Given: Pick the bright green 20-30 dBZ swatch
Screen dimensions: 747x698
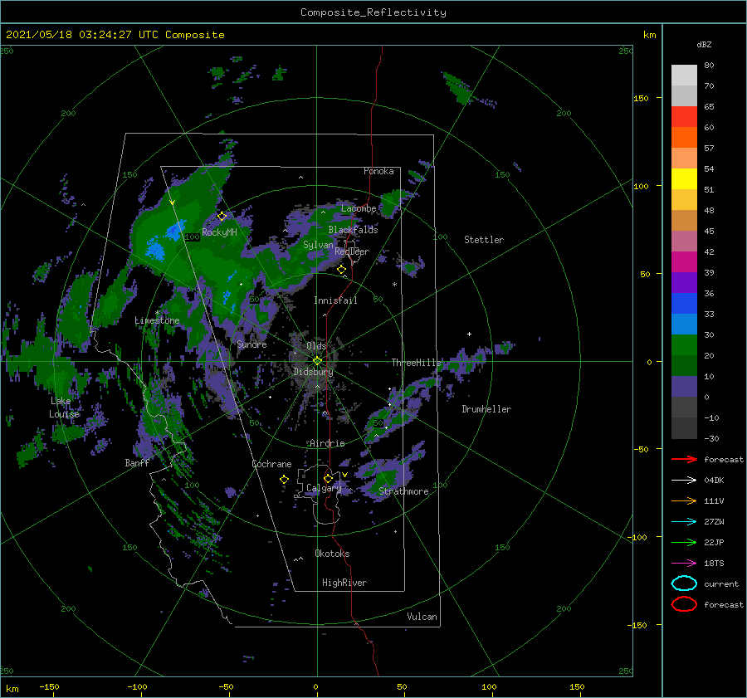Looking at the screenshot, I should pos(684,344).
